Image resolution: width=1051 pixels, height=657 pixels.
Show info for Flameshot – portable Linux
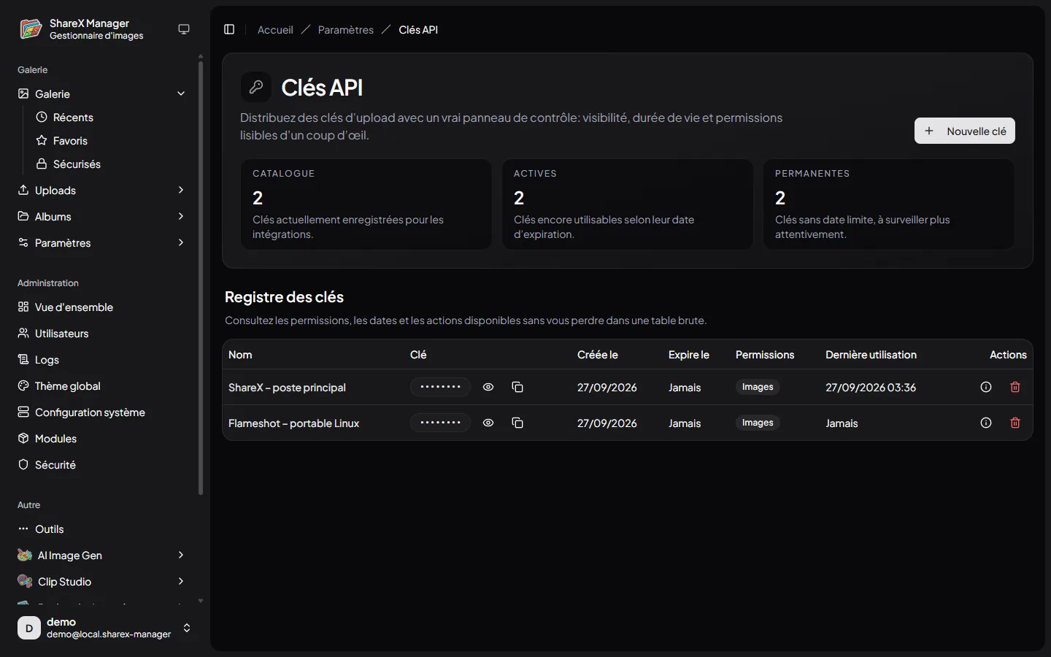pyautogui.click(x=986, y=423)
